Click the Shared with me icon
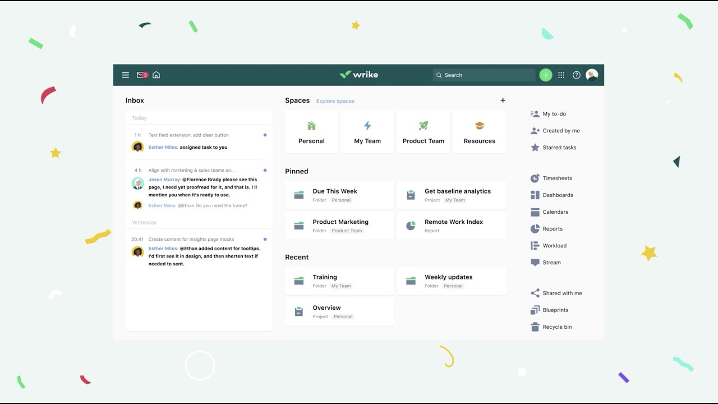This screenshot has width=718, height=404. [x=535, y=293]
